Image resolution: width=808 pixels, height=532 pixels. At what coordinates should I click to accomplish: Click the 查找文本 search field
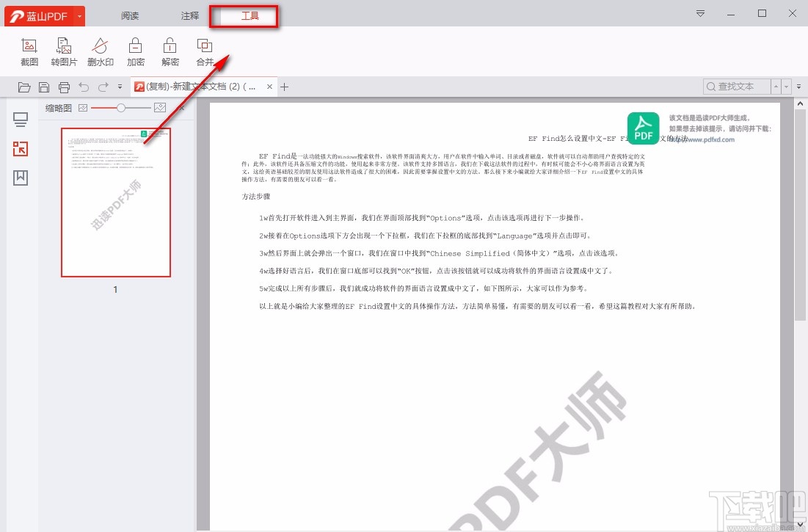(736, 87)
